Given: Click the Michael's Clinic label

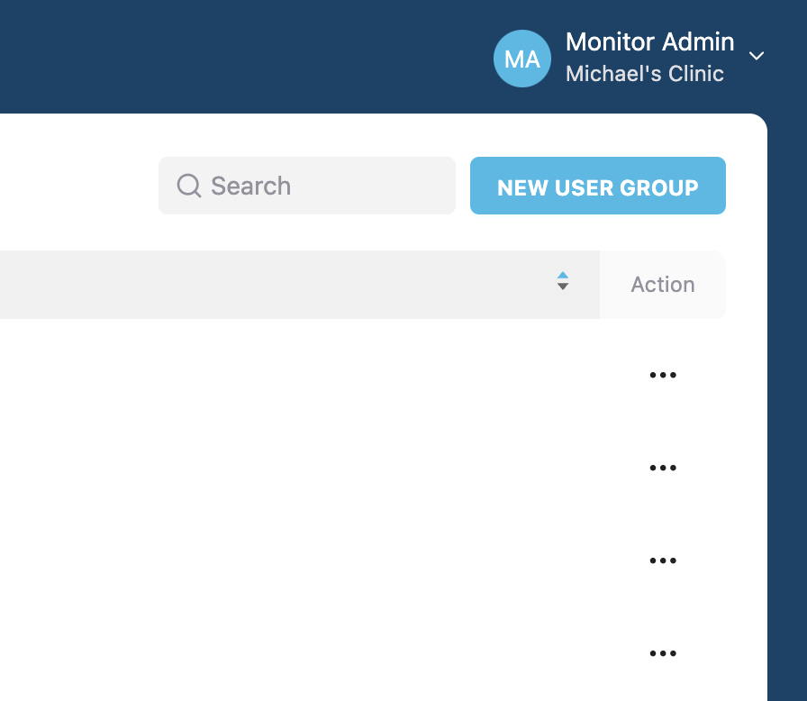Looking at the screenshot, I should click(x=644, y=74).
